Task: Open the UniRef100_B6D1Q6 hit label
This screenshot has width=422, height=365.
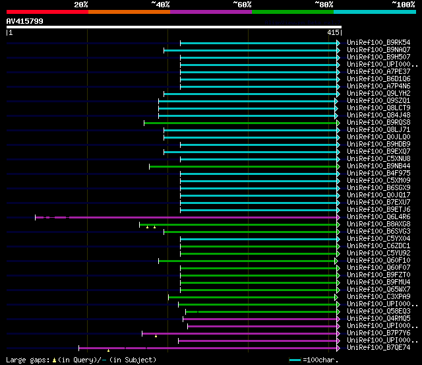Action: [378, 79]
